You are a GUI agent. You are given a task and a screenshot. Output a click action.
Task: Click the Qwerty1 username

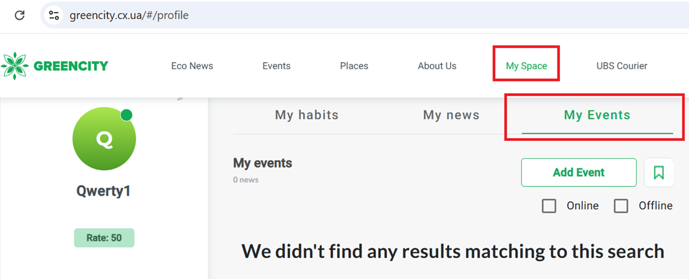tap(104, 191)
